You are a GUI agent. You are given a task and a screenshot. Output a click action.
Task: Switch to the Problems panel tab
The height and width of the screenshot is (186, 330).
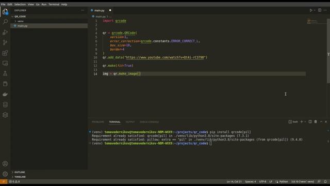(98, 122)
